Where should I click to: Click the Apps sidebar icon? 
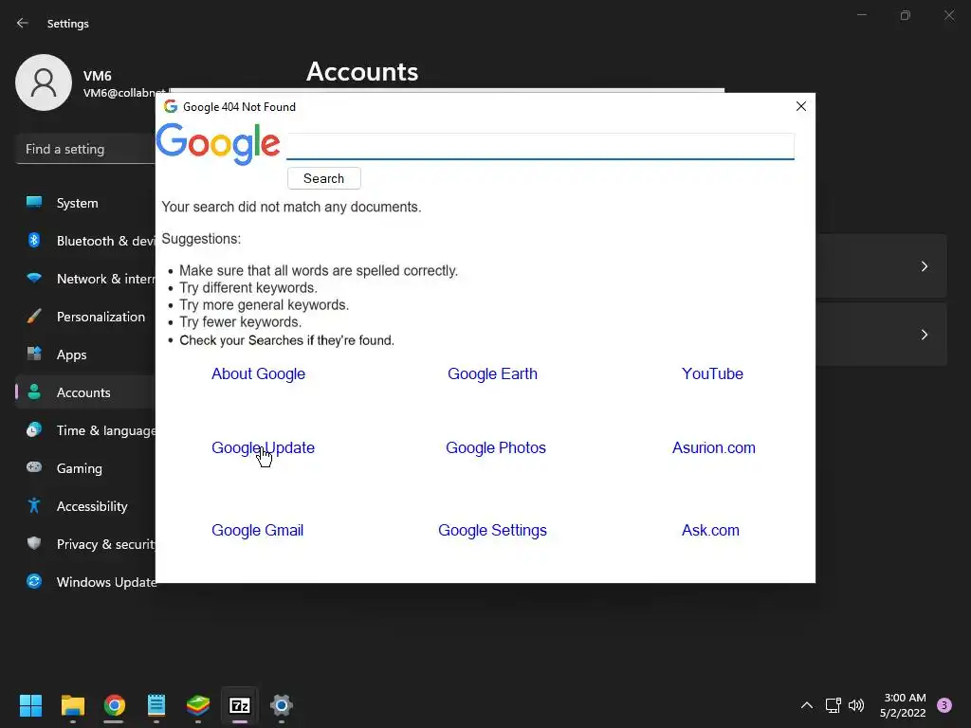pyautogui.click(x=34, y=355)
